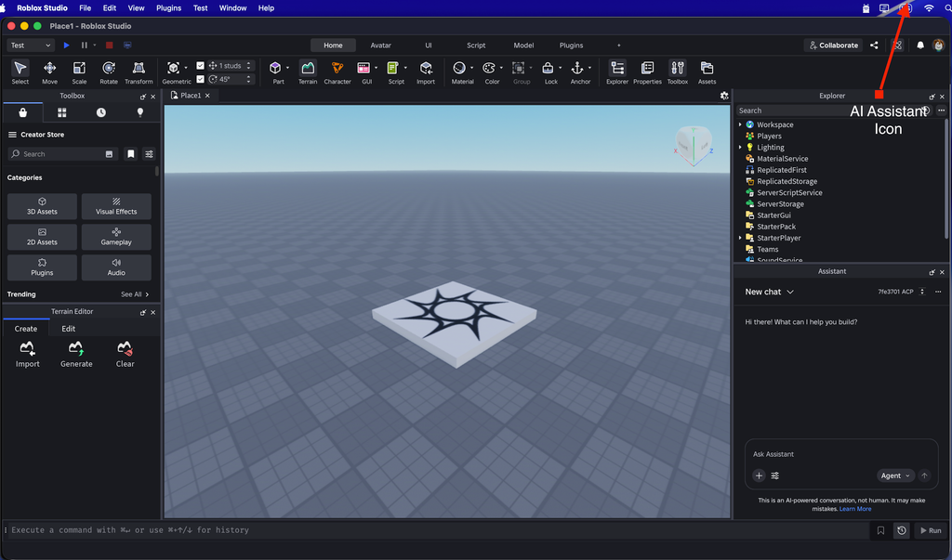This screenshot has height=560, width=952.
Task: Toggle the Toolbox panel button
Action: point(678,72)
